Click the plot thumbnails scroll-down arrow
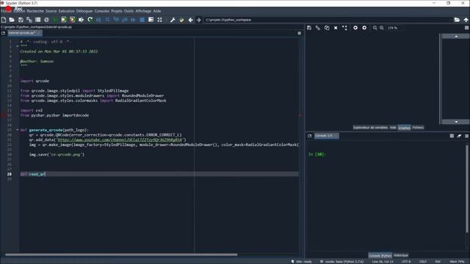 pos(456,122)
